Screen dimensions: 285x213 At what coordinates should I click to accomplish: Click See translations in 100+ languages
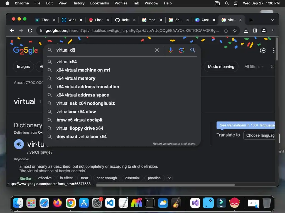coord(245,125)
